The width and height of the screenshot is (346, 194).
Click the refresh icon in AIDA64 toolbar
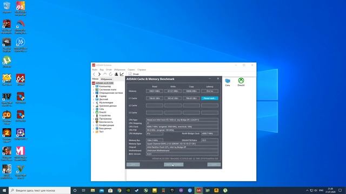click(x=110, y=74)
